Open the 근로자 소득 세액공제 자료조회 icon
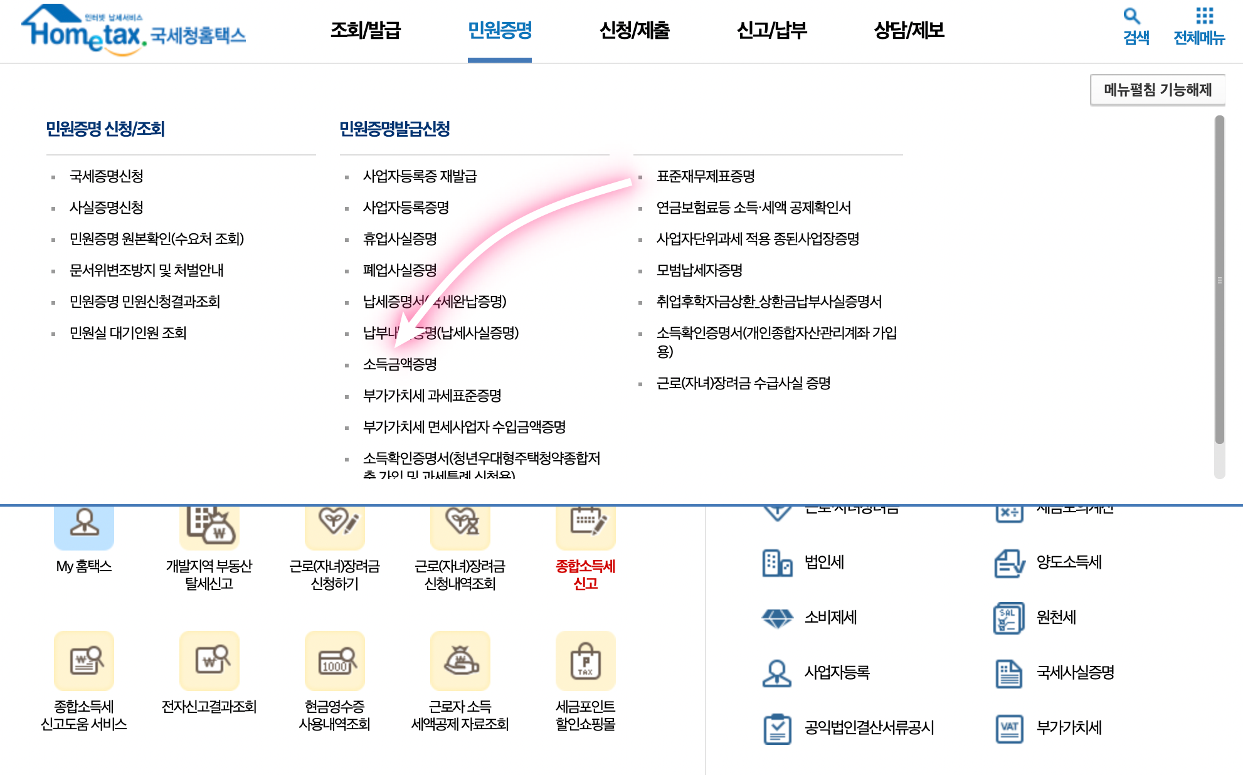Viewport: 1243px width, 775px height. tap(460, 661)
